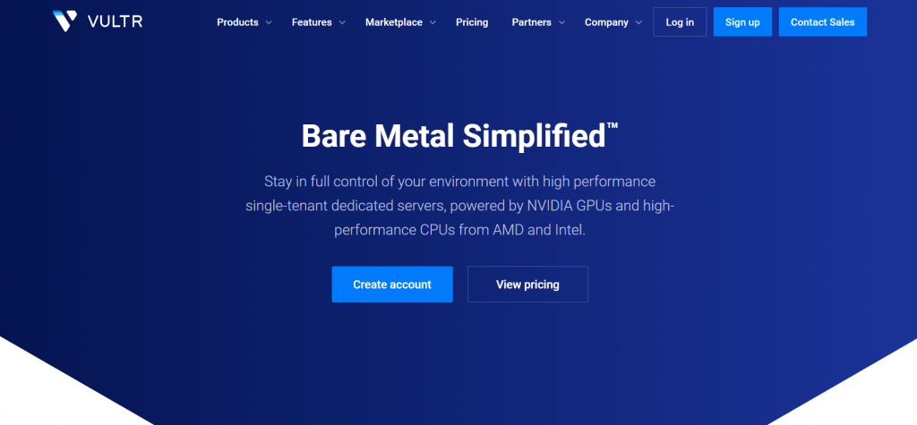Go to the Pricing page
The height and width of the screenshot is (425, 917).
click(x=472, y=22)
